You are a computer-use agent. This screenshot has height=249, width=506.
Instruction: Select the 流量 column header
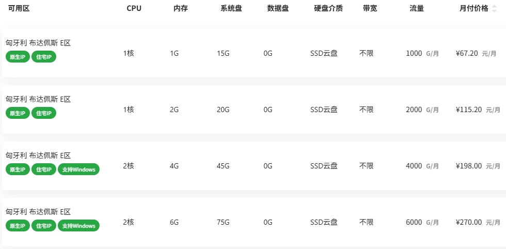(x=417, y=8)
